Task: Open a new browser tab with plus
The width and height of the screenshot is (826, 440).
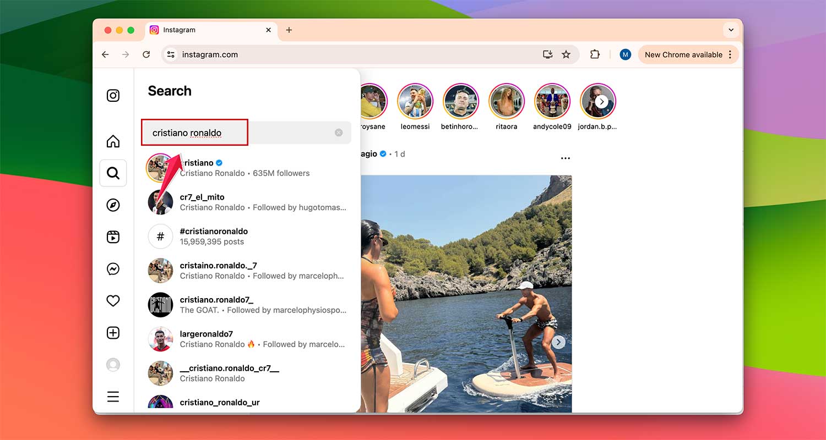Action: (x=289, y=30)
